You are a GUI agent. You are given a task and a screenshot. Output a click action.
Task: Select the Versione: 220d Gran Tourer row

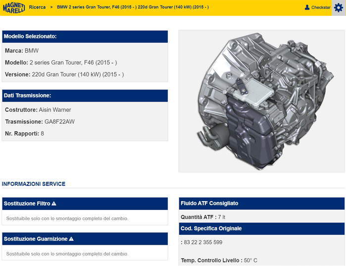tap(64, 75)
